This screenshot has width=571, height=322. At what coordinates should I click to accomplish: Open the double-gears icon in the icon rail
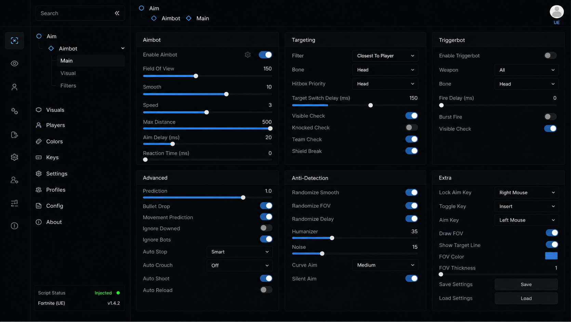14,111
